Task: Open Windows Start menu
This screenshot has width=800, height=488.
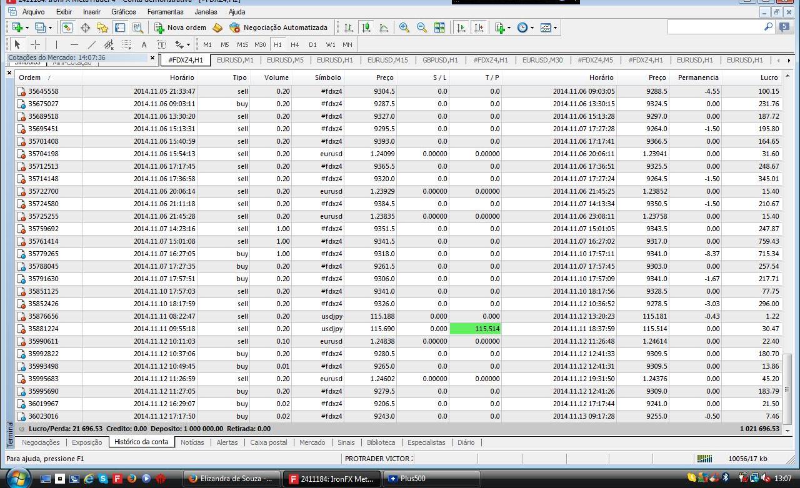Action: [x=18, y=479]
